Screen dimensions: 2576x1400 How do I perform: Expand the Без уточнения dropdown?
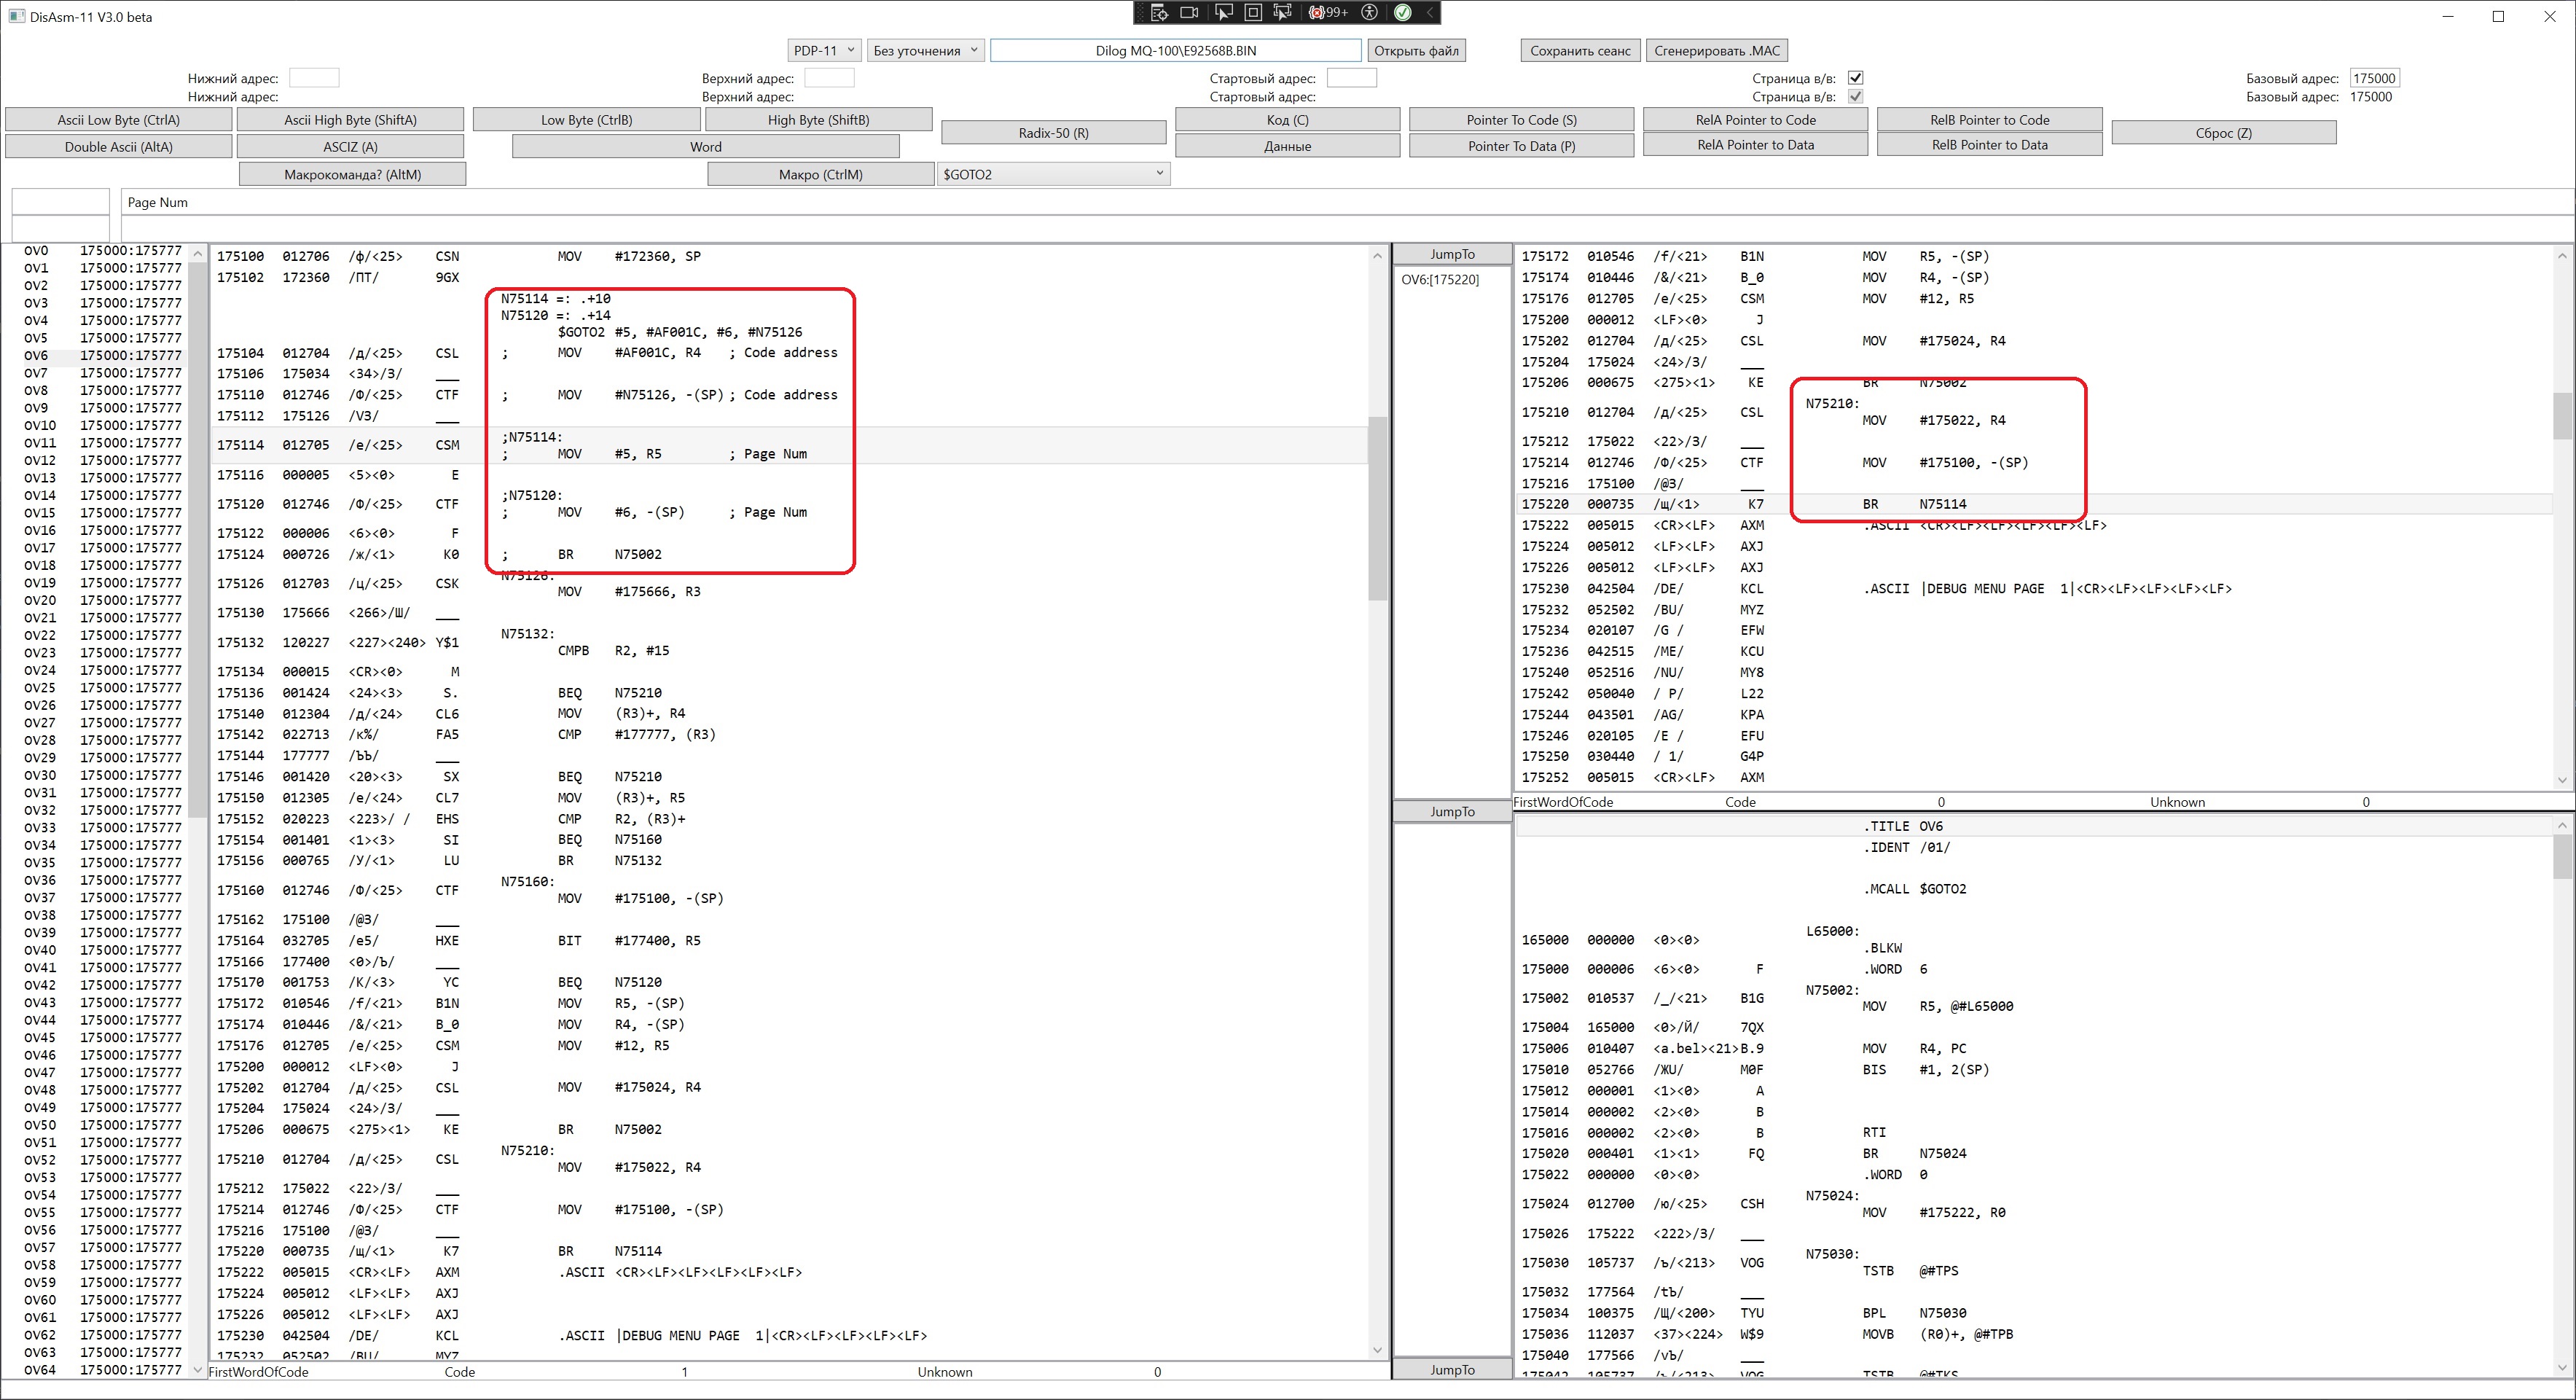click(x=925, y=50)
